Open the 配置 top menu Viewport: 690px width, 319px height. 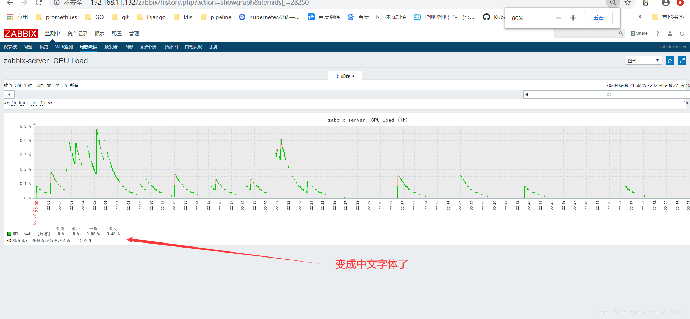tap(117, 33)
